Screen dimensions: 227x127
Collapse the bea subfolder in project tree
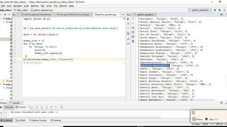tap(4, 88)
